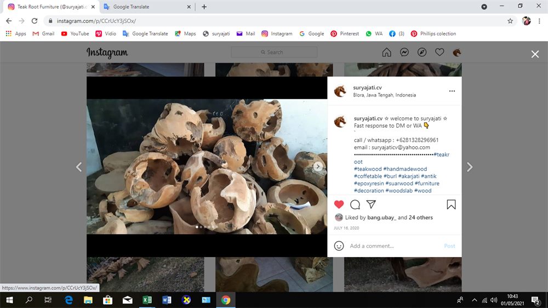Screen dimensions: 548x308
Task: Open WA WhatsApp bookmark
Action: pyautogui.click(x=374, y=33)
